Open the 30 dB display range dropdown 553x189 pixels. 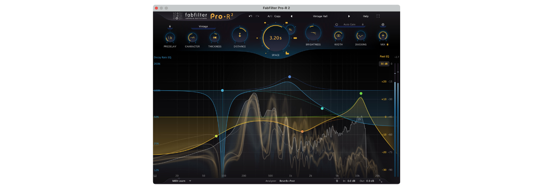(x=384, y=64)
